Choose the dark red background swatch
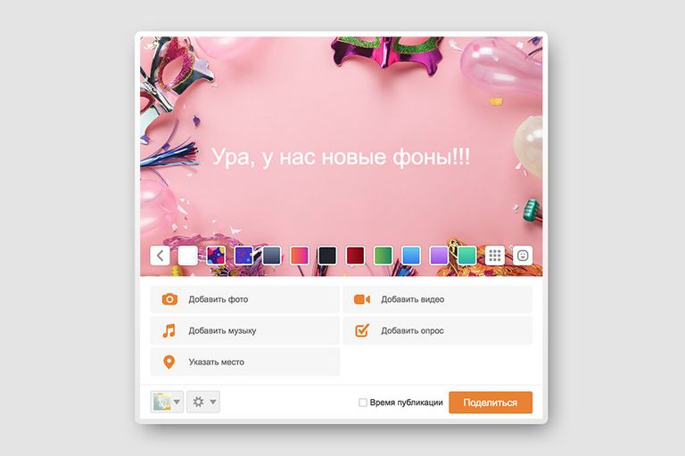Screen dimensions: 685x456 (355, 256)
